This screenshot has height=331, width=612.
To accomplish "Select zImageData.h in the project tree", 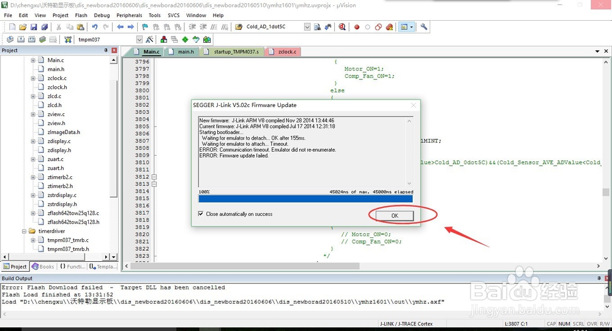I will click(64, 132).
